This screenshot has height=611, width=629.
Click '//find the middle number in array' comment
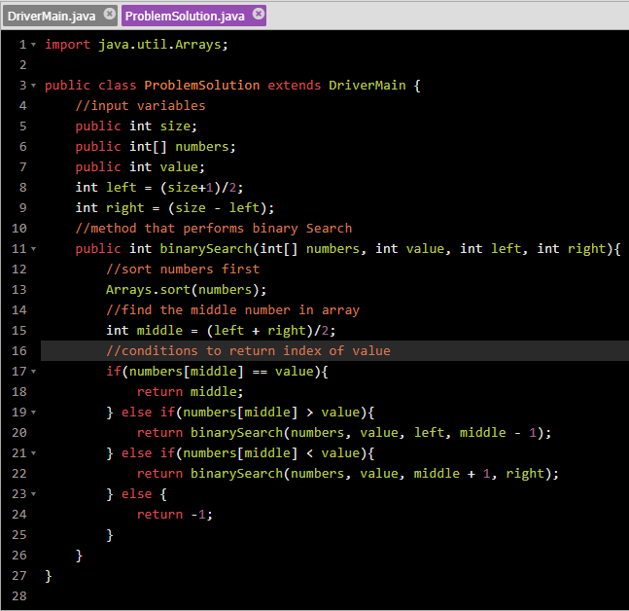(233, 310)
